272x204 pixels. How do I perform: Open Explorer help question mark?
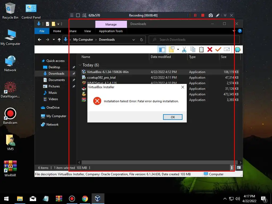240,31
